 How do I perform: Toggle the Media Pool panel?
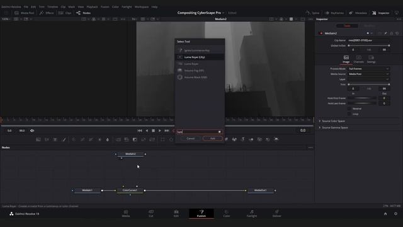pyautogui.click(x=24, y=13)
